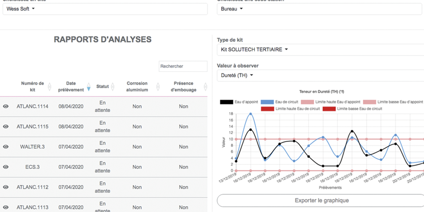View report for kit ATLANC.1114
The width and height of the screenshot is (424, 212).
[x=6, y=106]
